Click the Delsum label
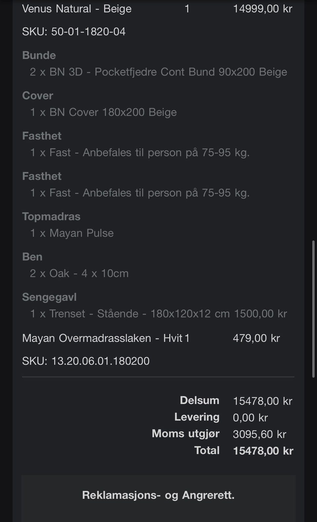The image size is (317, 522). pyautogui.click(x=199, y=400)
